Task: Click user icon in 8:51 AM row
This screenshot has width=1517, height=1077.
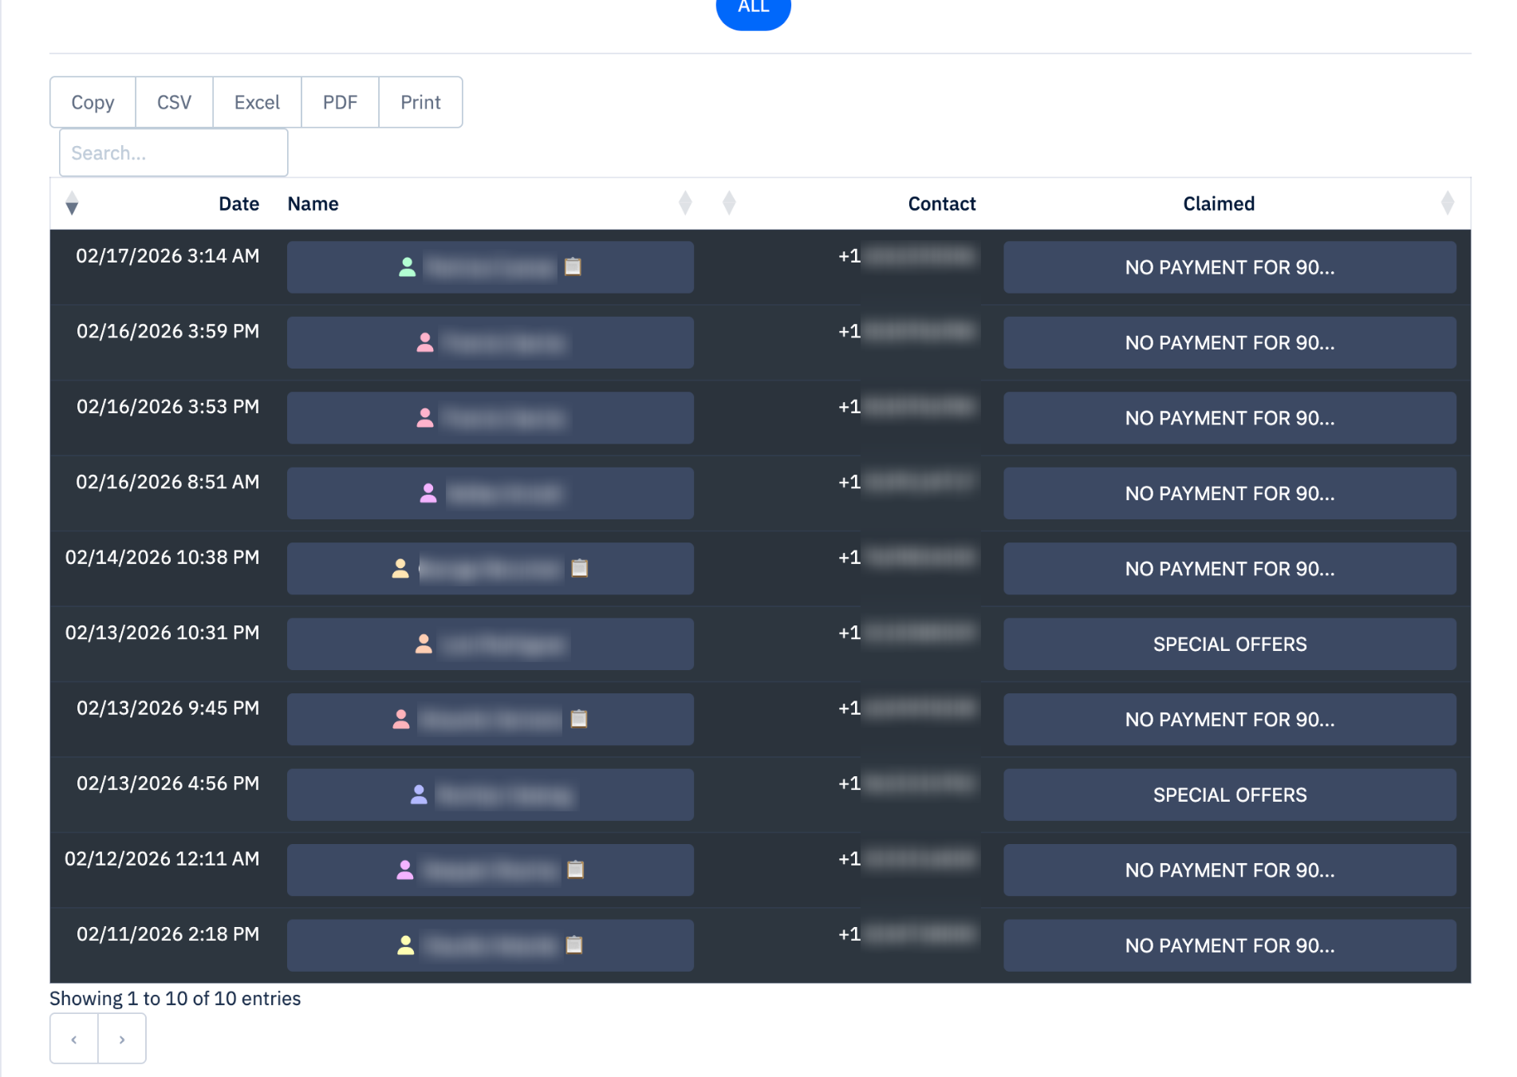Action: pos(428,493)
